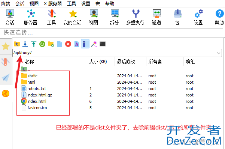
Task: Open the 设置 menu in menu bar
Action: (86, 3)
